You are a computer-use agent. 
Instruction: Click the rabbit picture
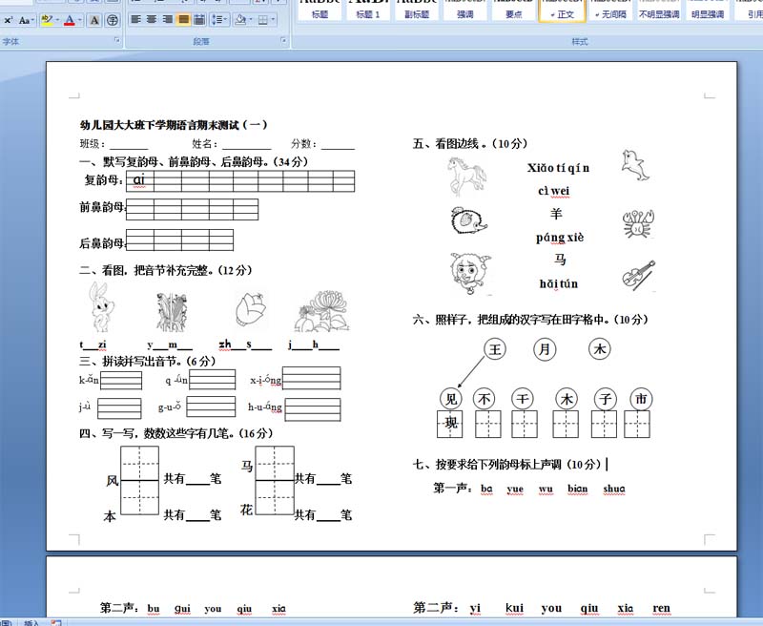(101, 307)
